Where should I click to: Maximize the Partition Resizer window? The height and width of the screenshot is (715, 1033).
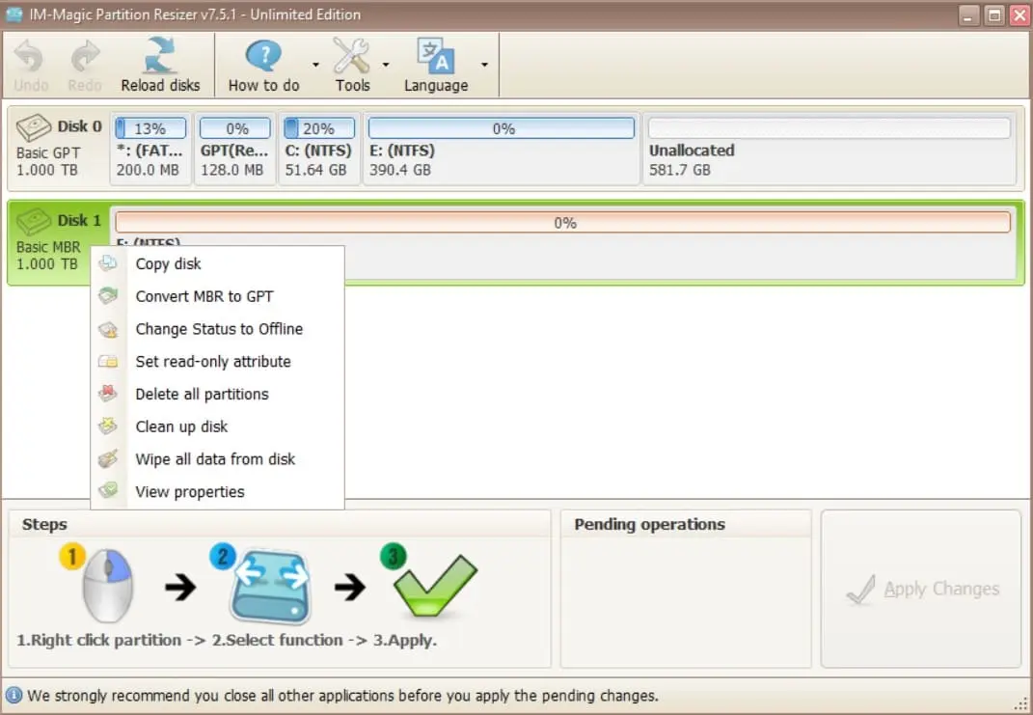994,15
